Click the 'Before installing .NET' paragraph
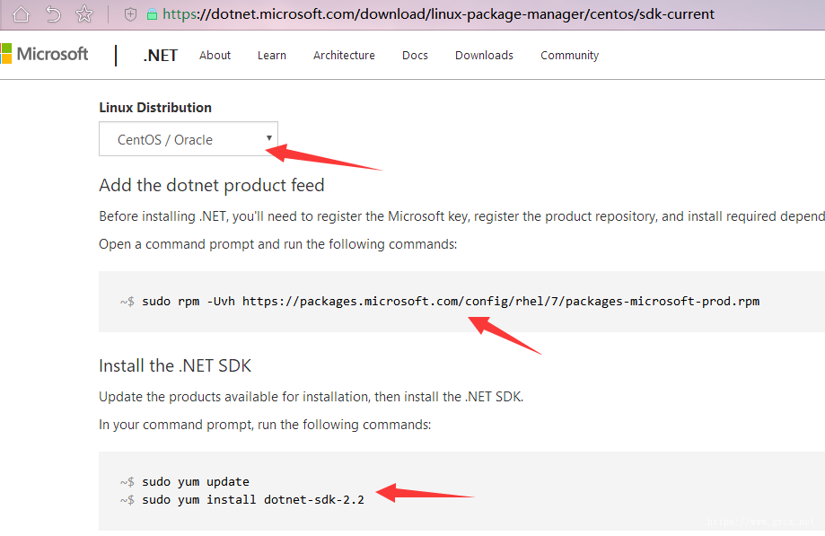 (462, 216)
